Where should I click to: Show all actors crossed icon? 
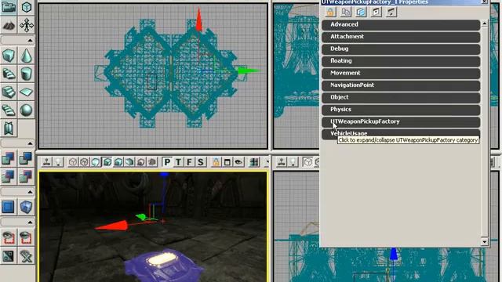coord(26,256)
